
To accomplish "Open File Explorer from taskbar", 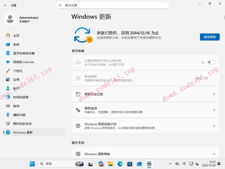I will click(111, 164).
